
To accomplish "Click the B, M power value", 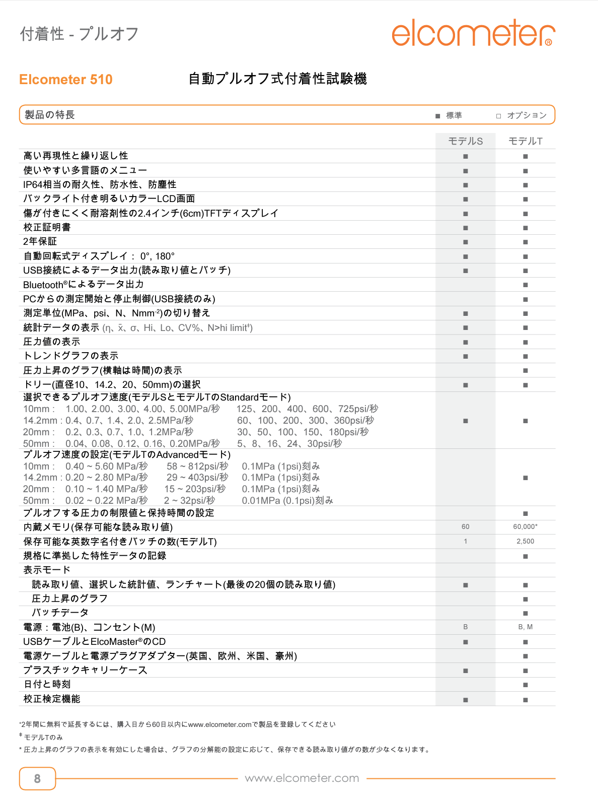I will [x=525, y=627].
